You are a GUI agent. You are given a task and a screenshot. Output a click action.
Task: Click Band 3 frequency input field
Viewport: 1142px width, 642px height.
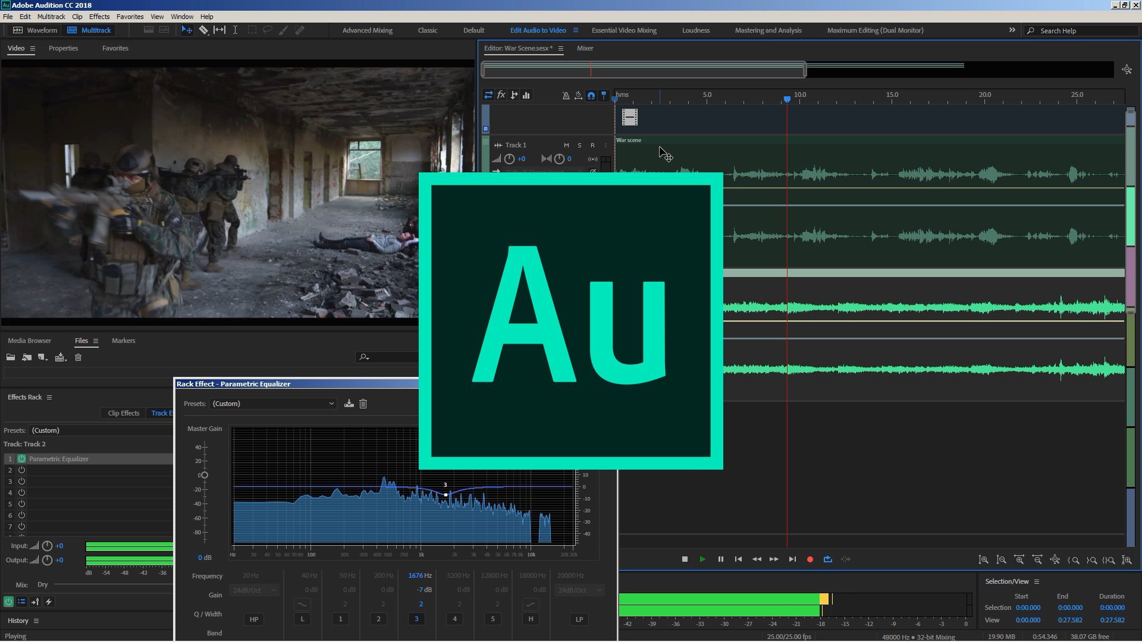coord(416,575)
